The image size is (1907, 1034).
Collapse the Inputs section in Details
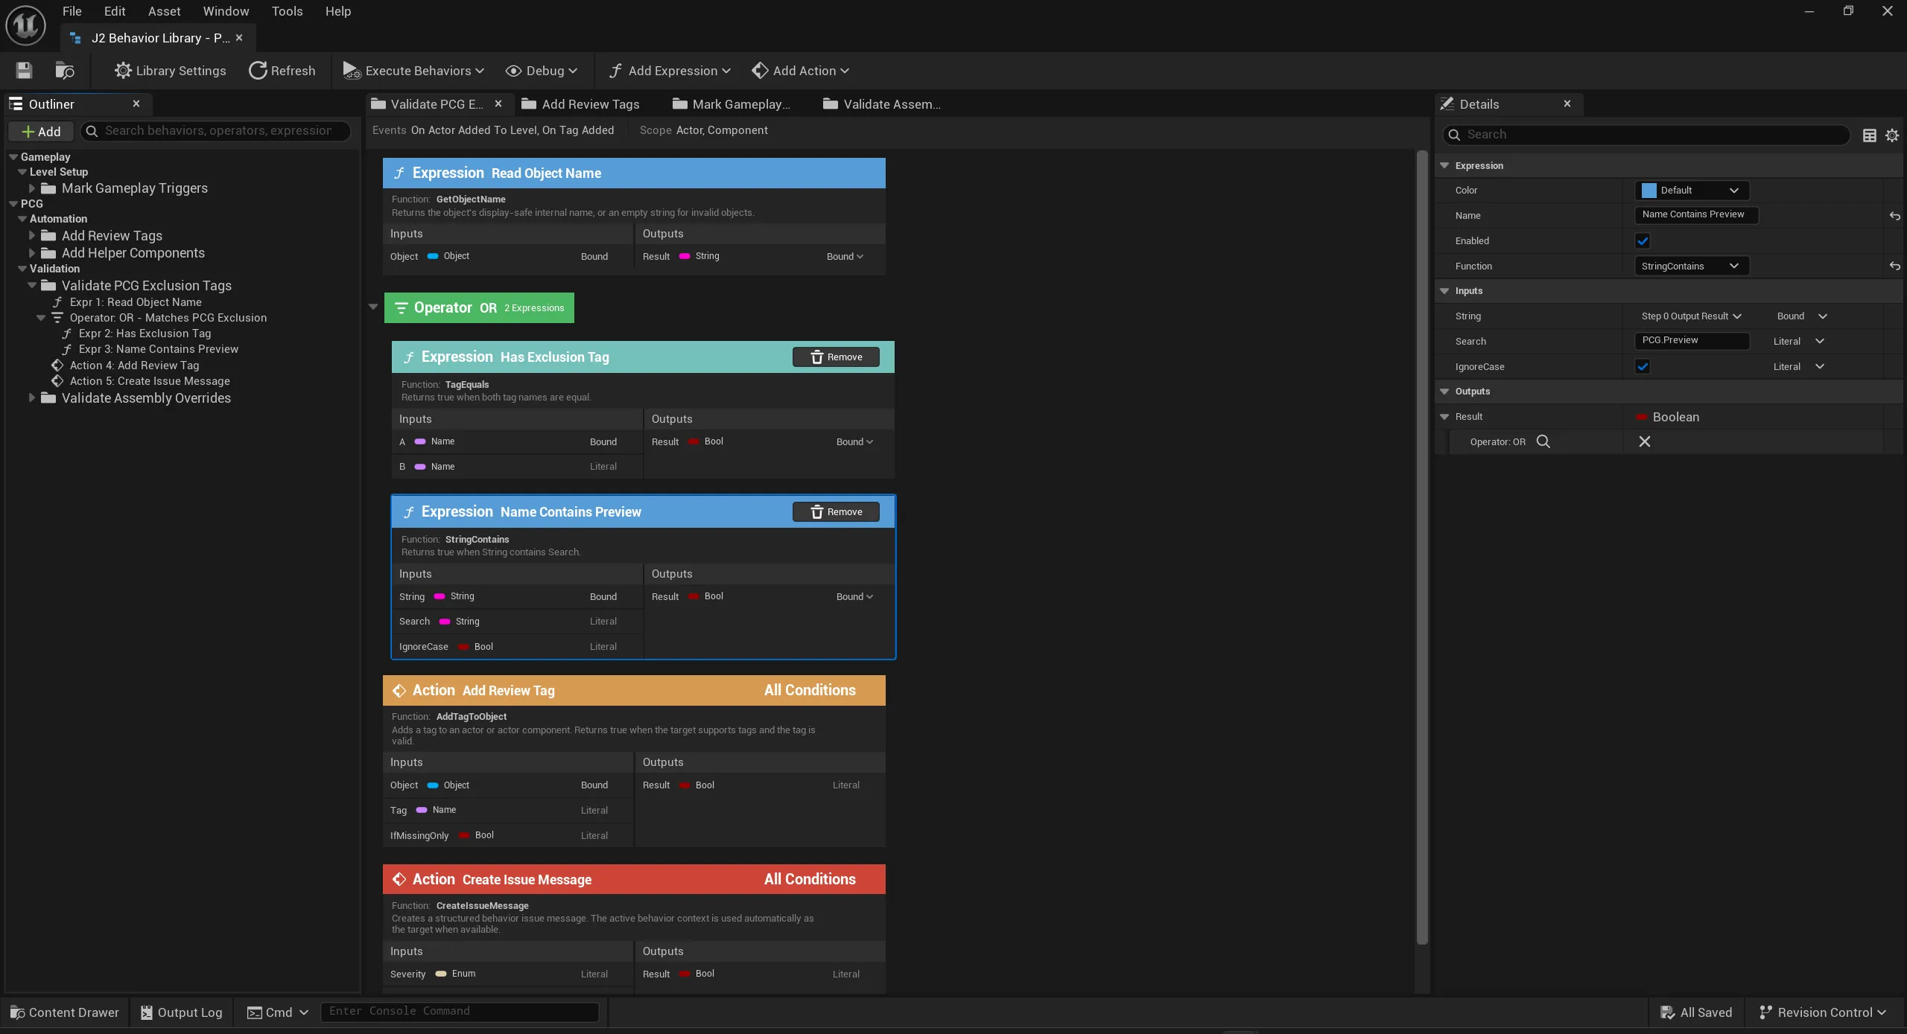(1444, 291)
